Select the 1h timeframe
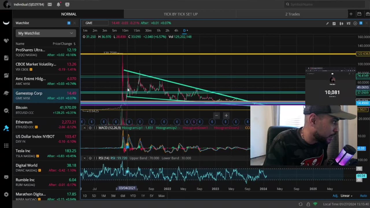Screen dimensions: 370x208 coord(158,30)
